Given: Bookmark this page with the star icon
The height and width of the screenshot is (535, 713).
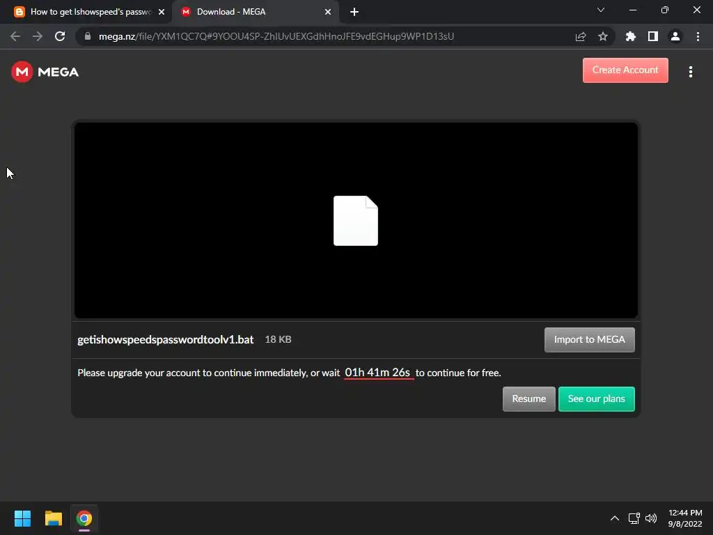Looking at the screenshot, I should coord(603,36).
